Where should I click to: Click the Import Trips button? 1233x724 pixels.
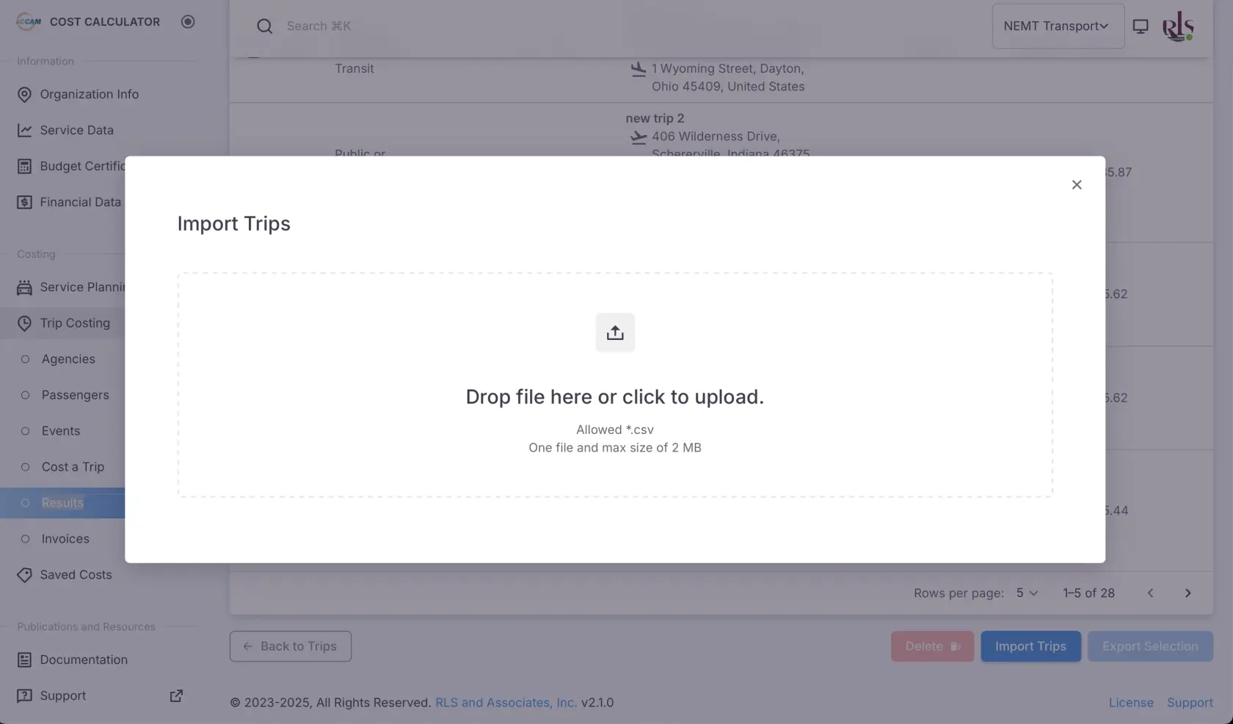click(1030, 646)
